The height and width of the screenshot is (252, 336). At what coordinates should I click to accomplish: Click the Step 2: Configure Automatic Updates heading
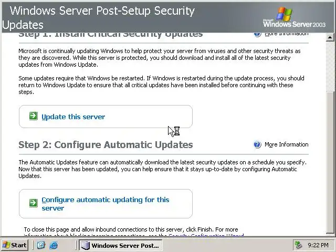[x=106, y=144]
